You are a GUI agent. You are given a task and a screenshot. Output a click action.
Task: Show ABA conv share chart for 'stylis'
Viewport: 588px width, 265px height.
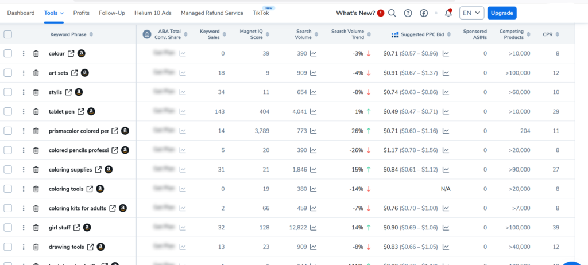183,92
